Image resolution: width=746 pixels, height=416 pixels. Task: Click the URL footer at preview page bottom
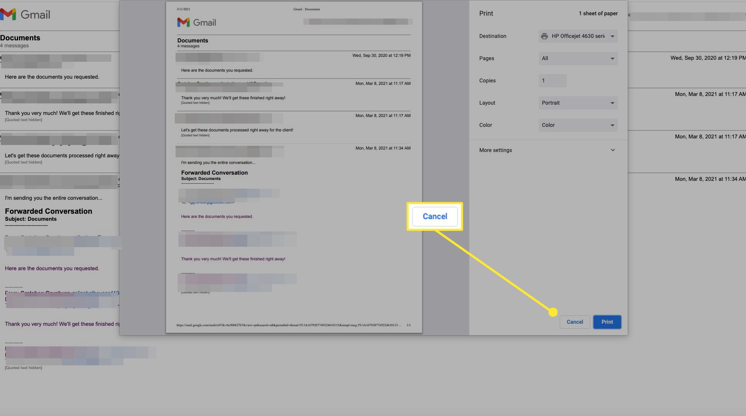pos(289,325)
